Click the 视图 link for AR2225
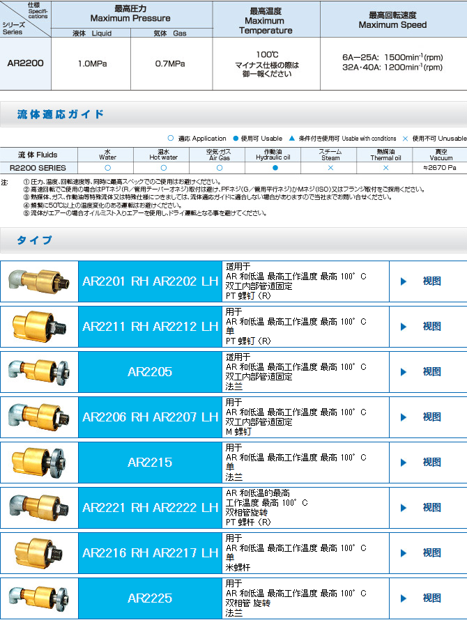Viewport: 467px width, 620px height. 431,598
